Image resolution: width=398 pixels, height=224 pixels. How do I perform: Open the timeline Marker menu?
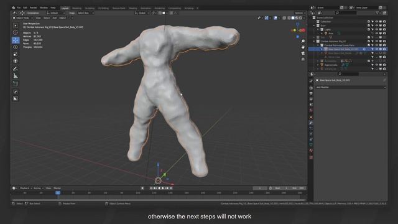coord(57,188)
